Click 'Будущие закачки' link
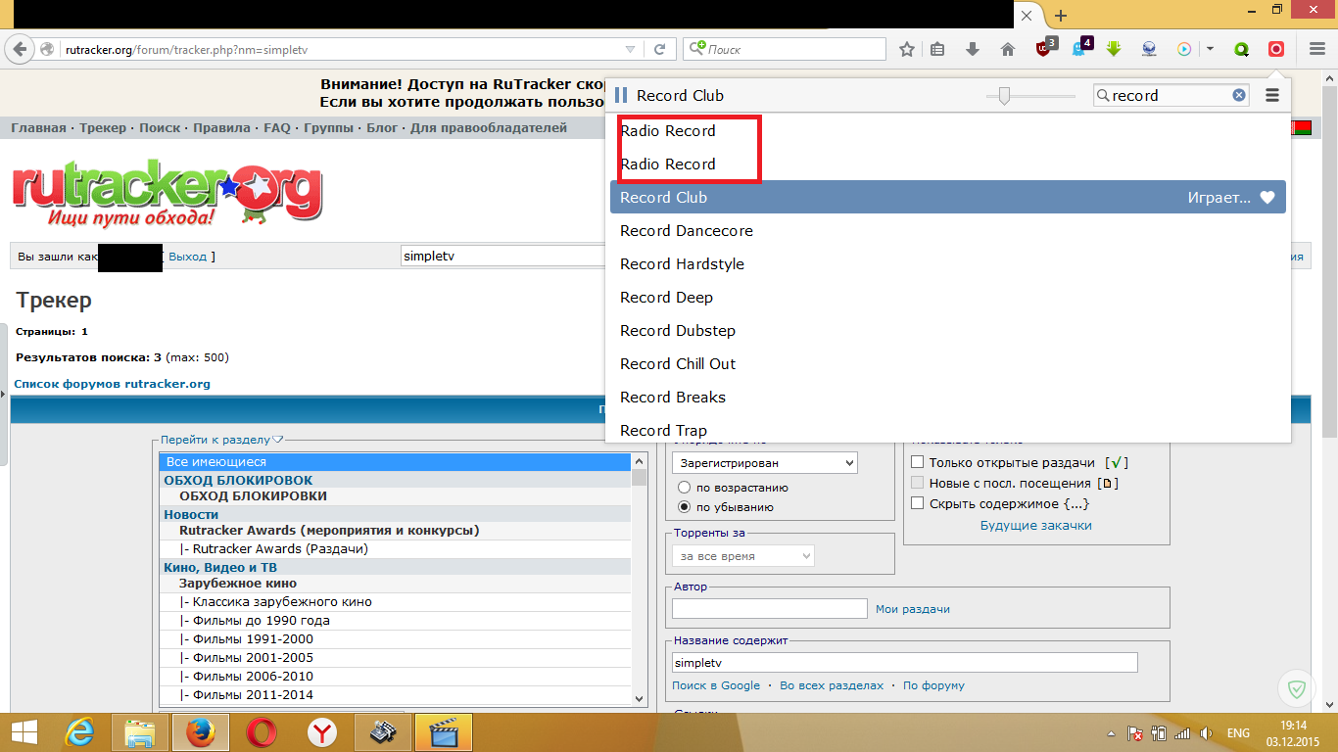 point(1035,526)
